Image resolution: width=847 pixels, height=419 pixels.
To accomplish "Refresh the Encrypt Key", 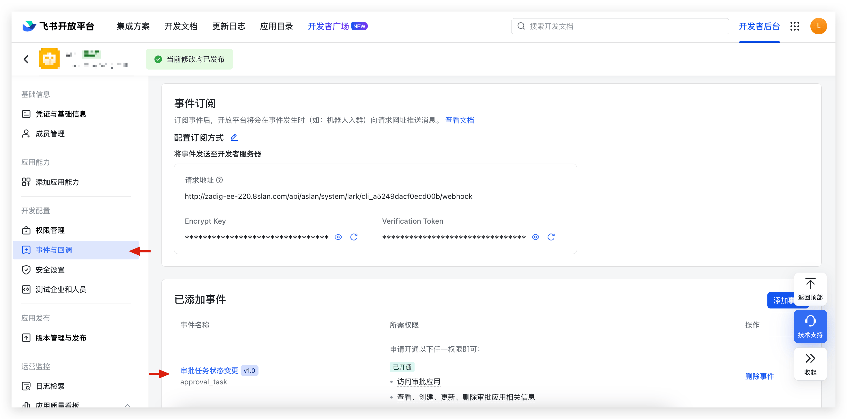I will pyautogui.click(x=354, y=237).
